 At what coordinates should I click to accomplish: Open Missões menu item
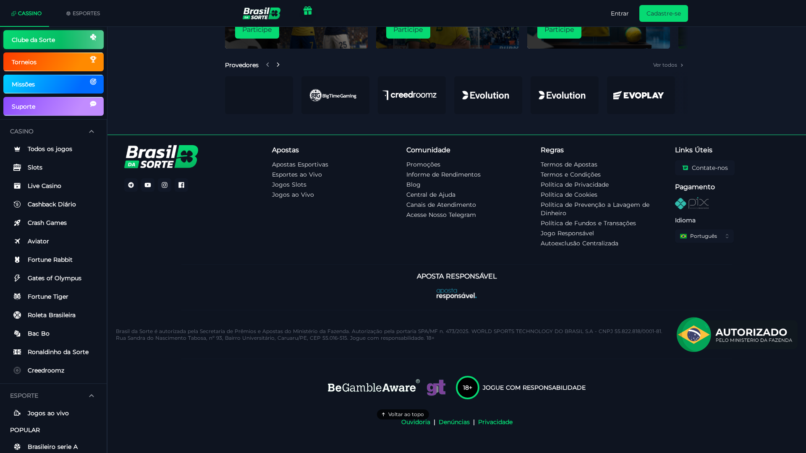[x=53, y=84]
